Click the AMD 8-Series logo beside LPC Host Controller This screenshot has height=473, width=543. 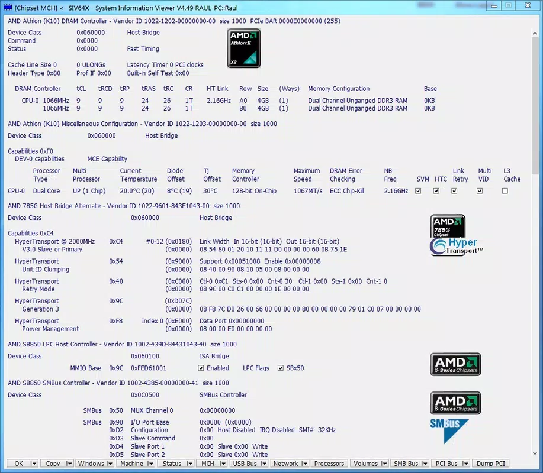click(455, 364)
